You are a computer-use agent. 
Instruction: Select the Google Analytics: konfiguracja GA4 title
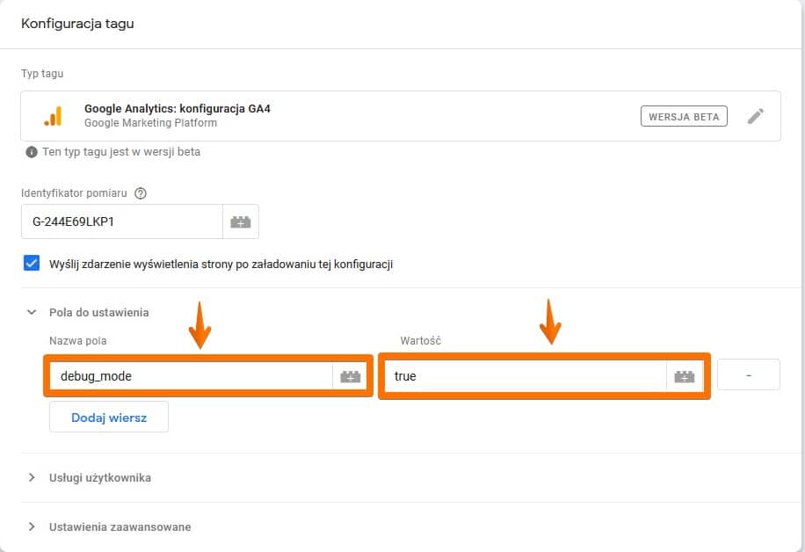tap(177, 109)
